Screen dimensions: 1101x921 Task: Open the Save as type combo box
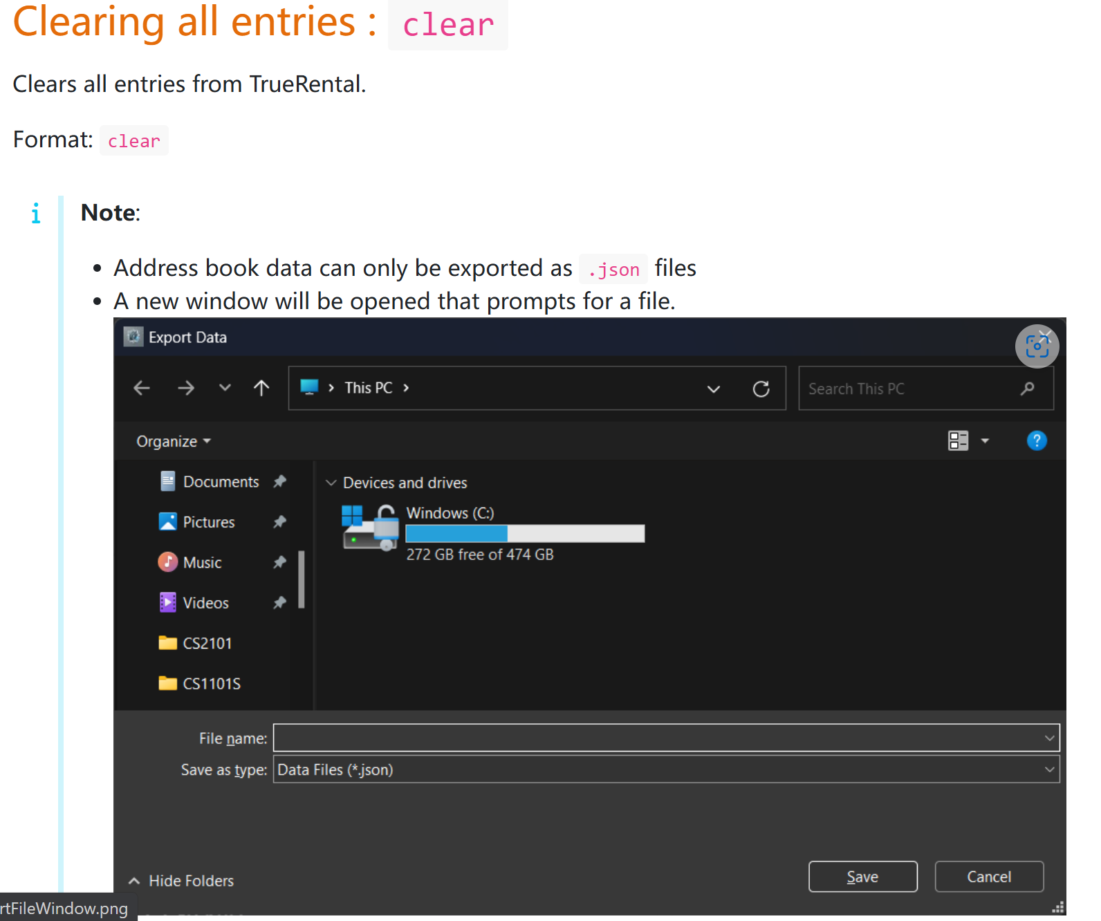667,770
